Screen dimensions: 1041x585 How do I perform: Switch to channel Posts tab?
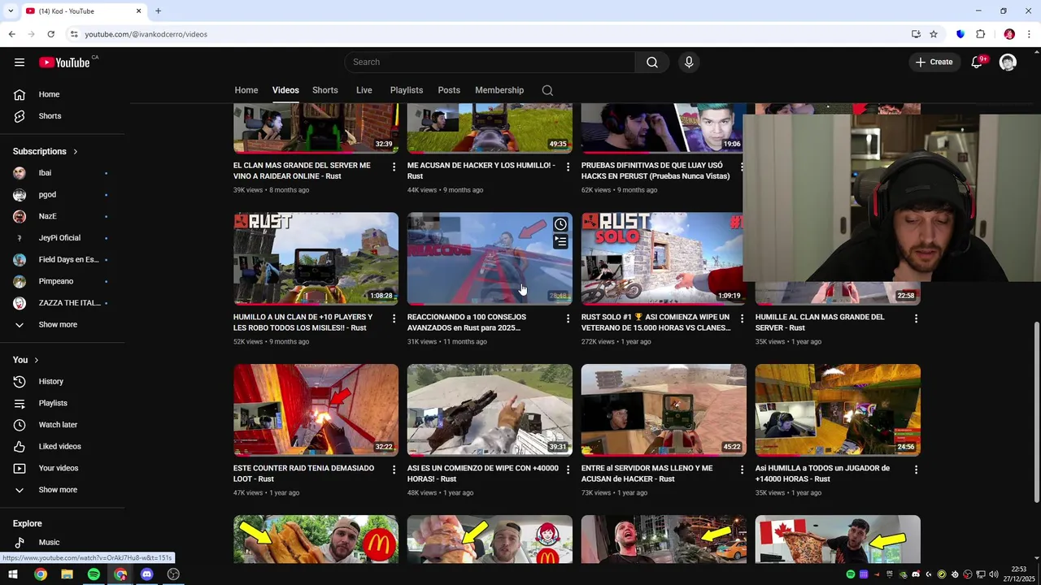pos(449,90)
